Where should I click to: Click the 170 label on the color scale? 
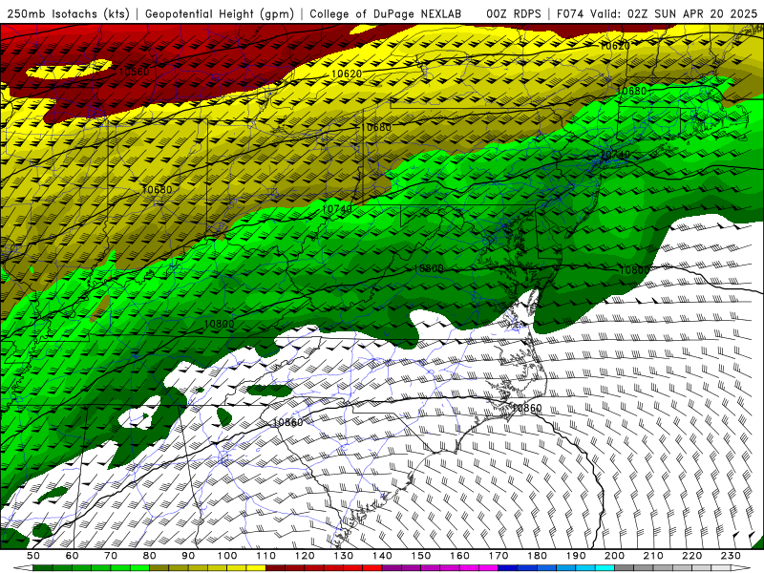(499, 556)
